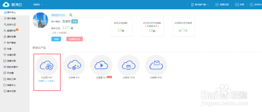This screenshot has width=262, height=112.
Task: Click the chat icon beside 消息中心
Action: pyautogui.click(x=5, y=85)
